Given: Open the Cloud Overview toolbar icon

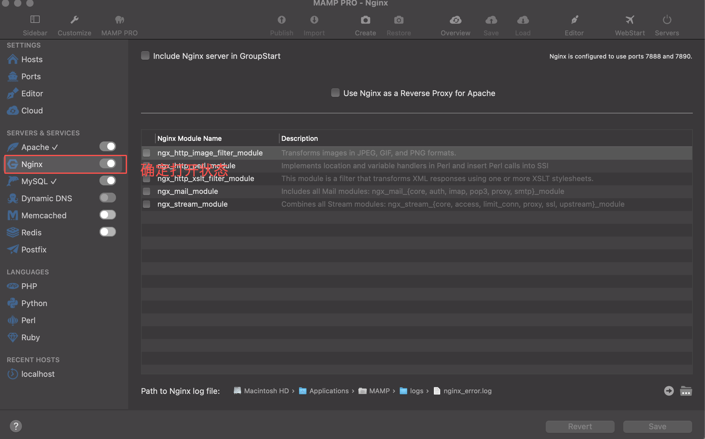Looking at the screenshot, I should [455, 20].
